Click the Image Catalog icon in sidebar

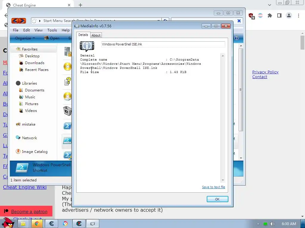(x=18, y=151)
